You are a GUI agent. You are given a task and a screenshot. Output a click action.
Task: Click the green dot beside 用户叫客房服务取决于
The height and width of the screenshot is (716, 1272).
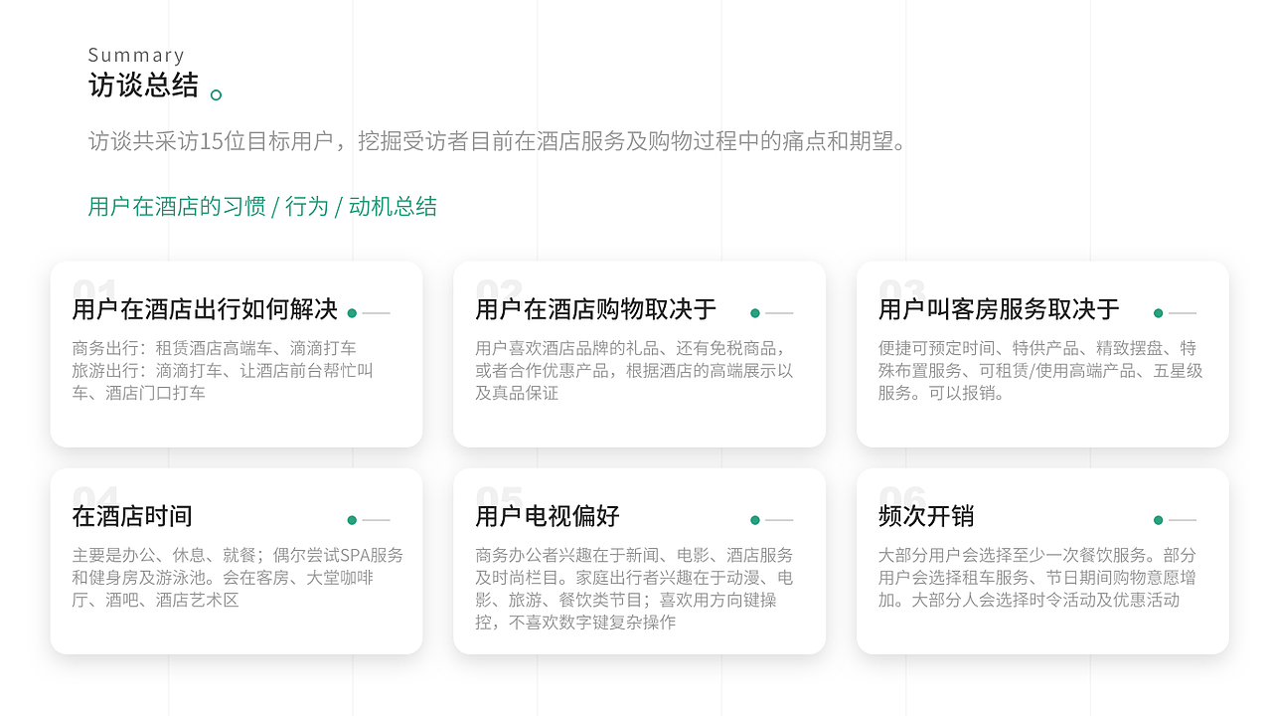point(1157,311)
